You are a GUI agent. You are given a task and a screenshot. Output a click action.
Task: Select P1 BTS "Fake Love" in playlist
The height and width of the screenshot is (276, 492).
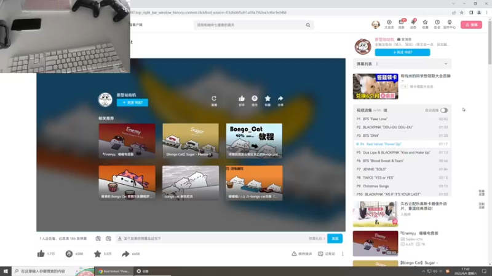[x=402, y=119]
